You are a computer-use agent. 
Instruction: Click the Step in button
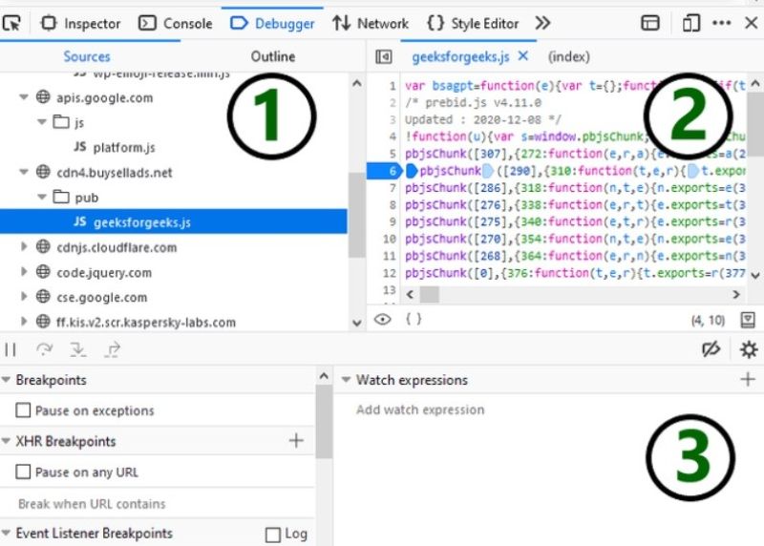(78, 349)
